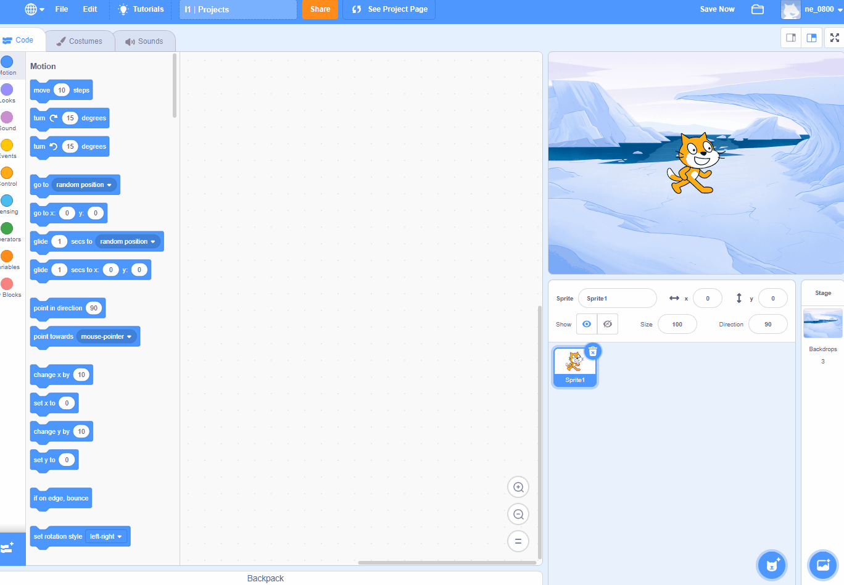Reset workspace zoom with equals icon
This screenshot has width=844, height=585.
point(518,541)
